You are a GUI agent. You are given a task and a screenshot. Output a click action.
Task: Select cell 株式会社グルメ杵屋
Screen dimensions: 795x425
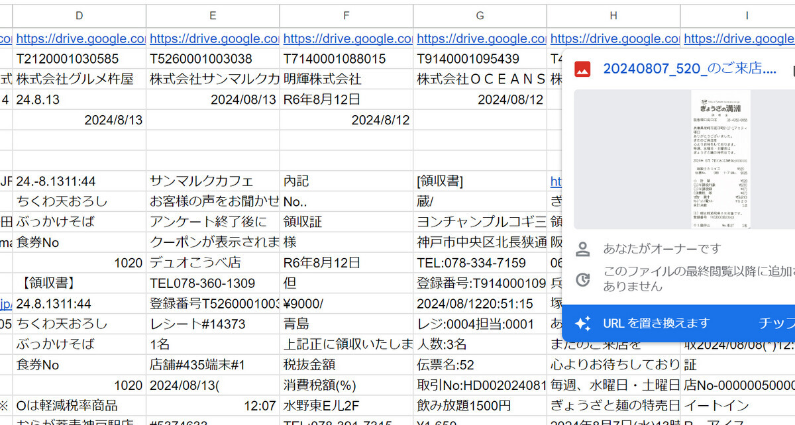click(x=79, y=79)
